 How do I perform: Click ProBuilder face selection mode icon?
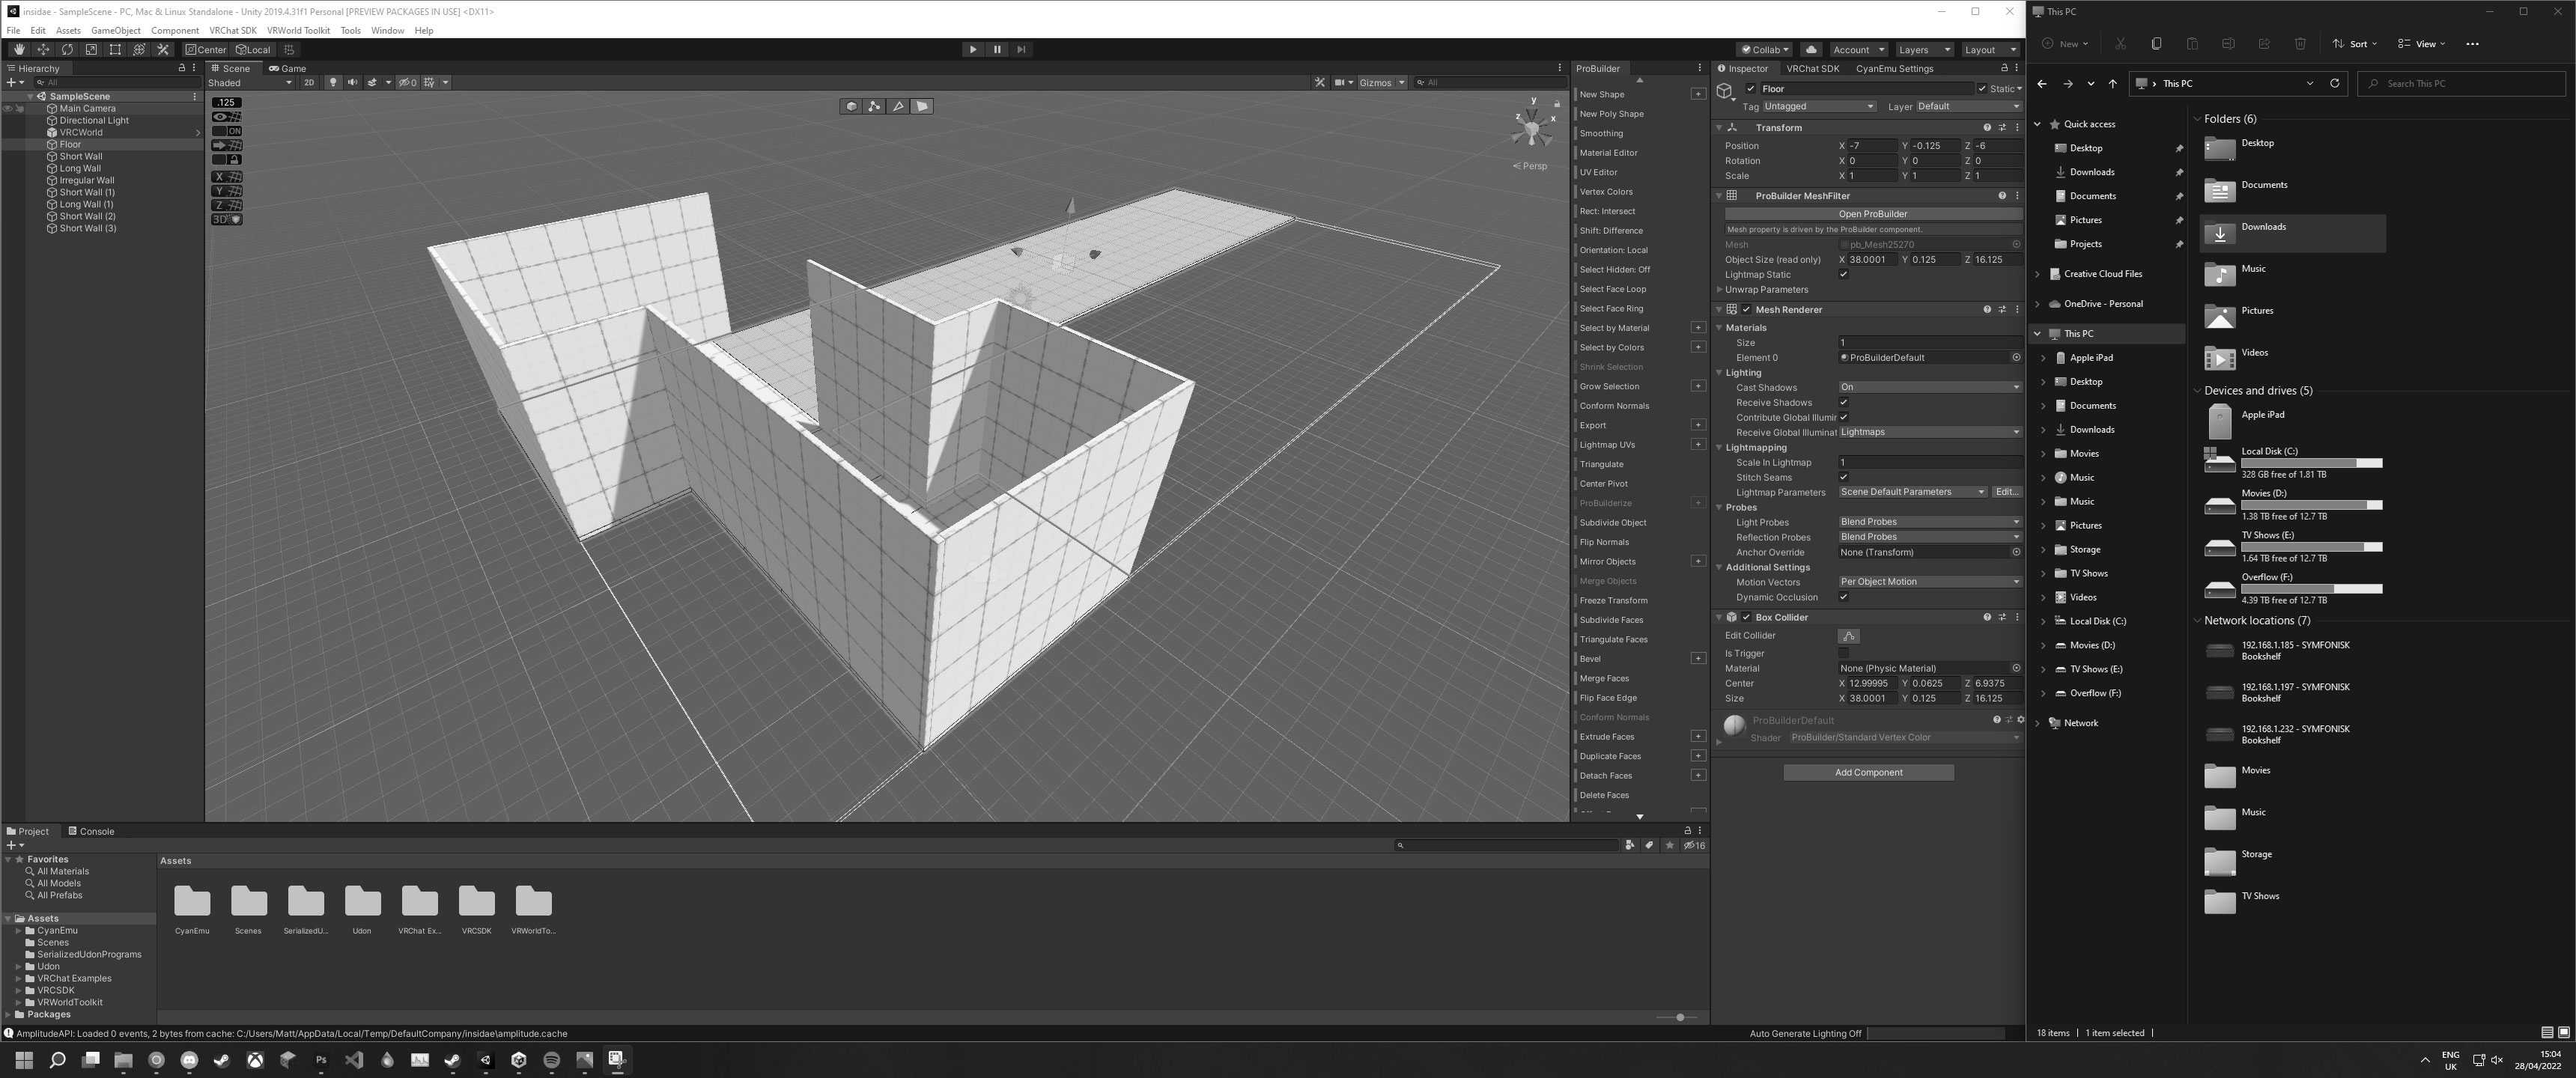(922, 106)
